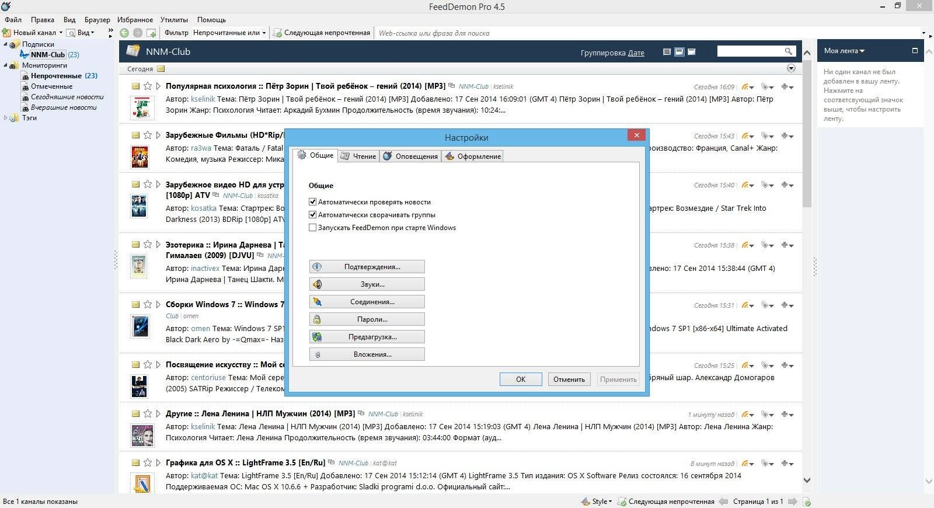
Task: Open the Моя лента dropdown
Action: point(844,51)
